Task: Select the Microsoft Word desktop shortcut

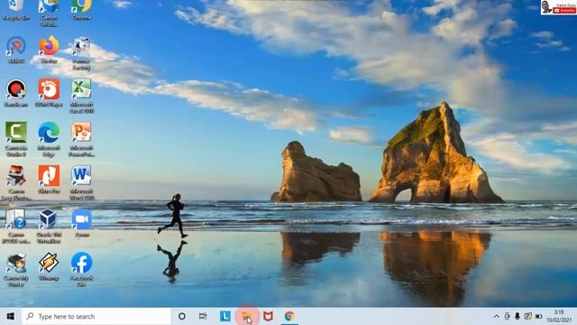Action: [82, 183]
